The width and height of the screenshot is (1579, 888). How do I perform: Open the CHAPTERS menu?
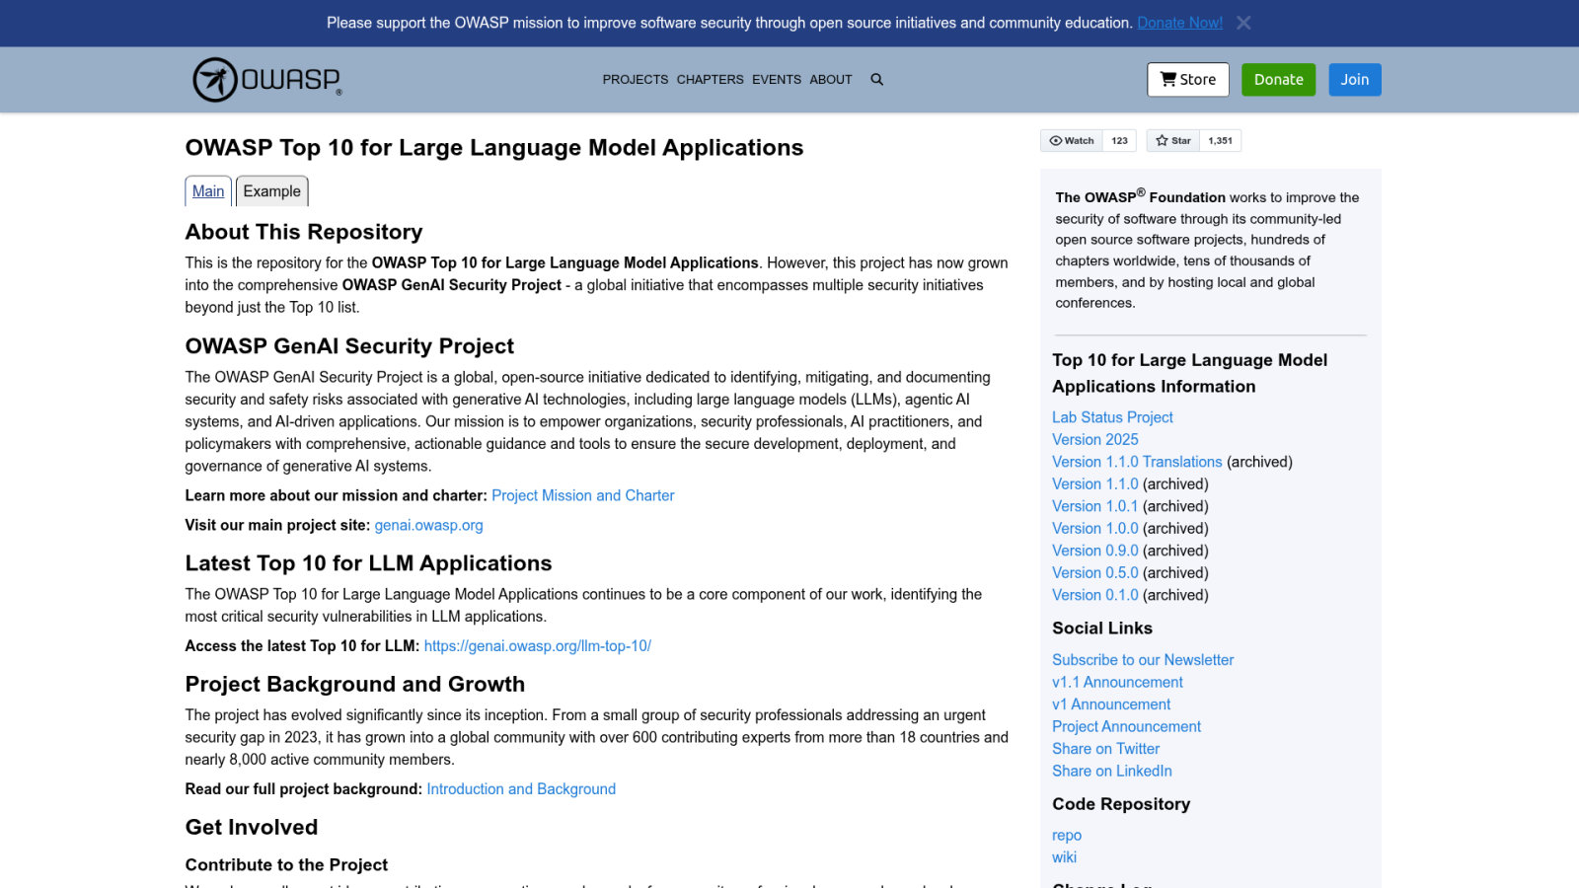(711, 80)
